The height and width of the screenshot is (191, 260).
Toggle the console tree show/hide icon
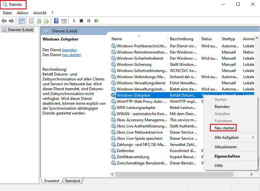pyautogui.click(x=21, y=21)
